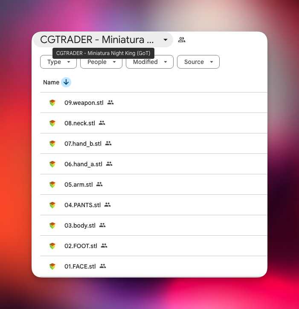Select the 08.neck.stl file name
The width and height of the screenshot is (299, 309).
80,123
